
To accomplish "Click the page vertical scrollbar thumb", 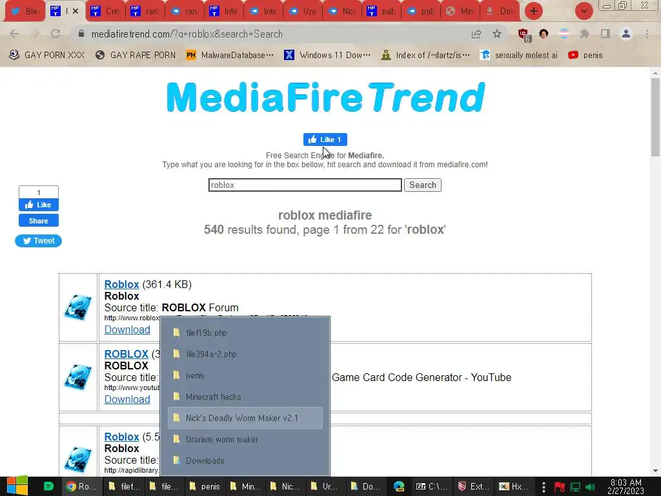I will click(x=655, y=117).
